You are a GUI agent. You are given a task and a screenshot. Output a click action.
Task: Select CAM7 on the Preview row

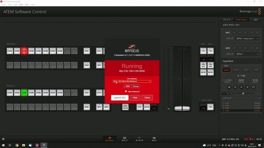53,93
